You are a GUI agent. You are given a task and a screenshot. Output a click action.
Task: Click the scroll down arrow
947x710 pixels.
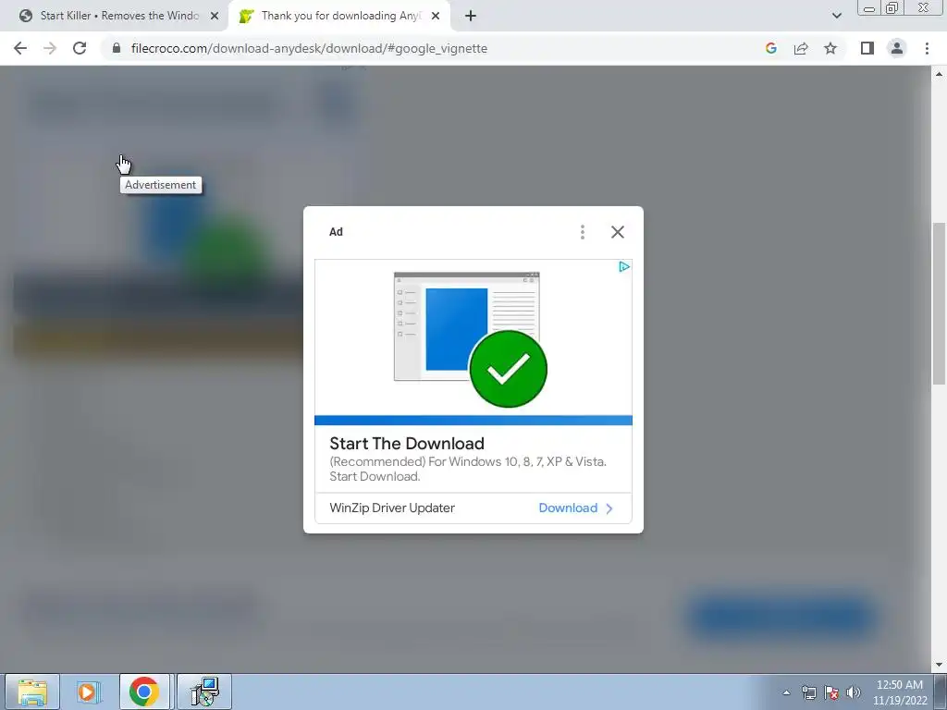(x=939, y=665)
